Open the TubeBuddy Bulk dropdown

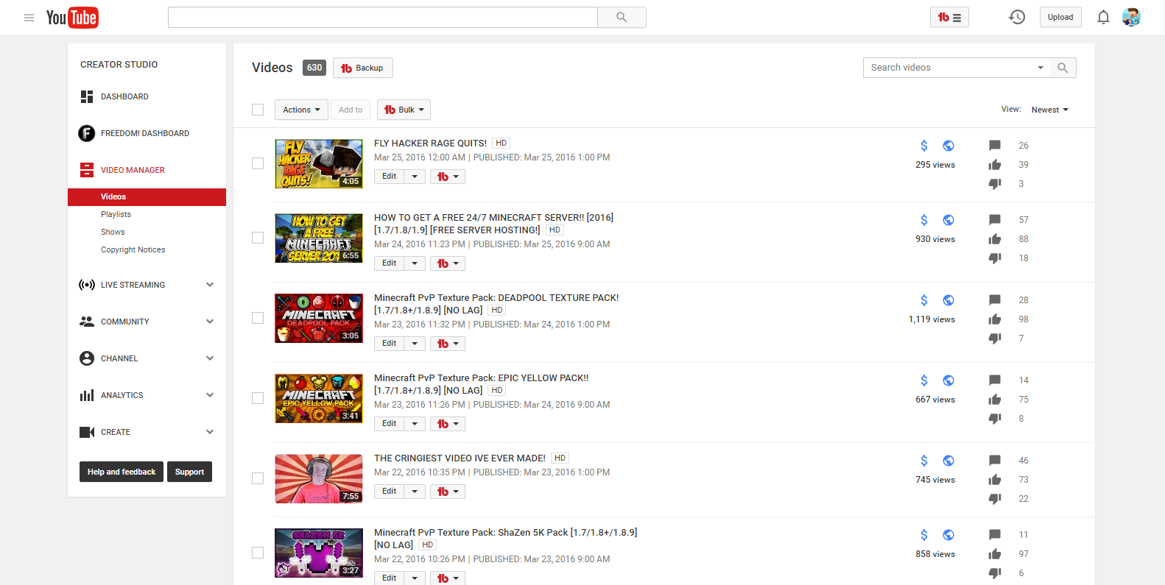point(404,110)
